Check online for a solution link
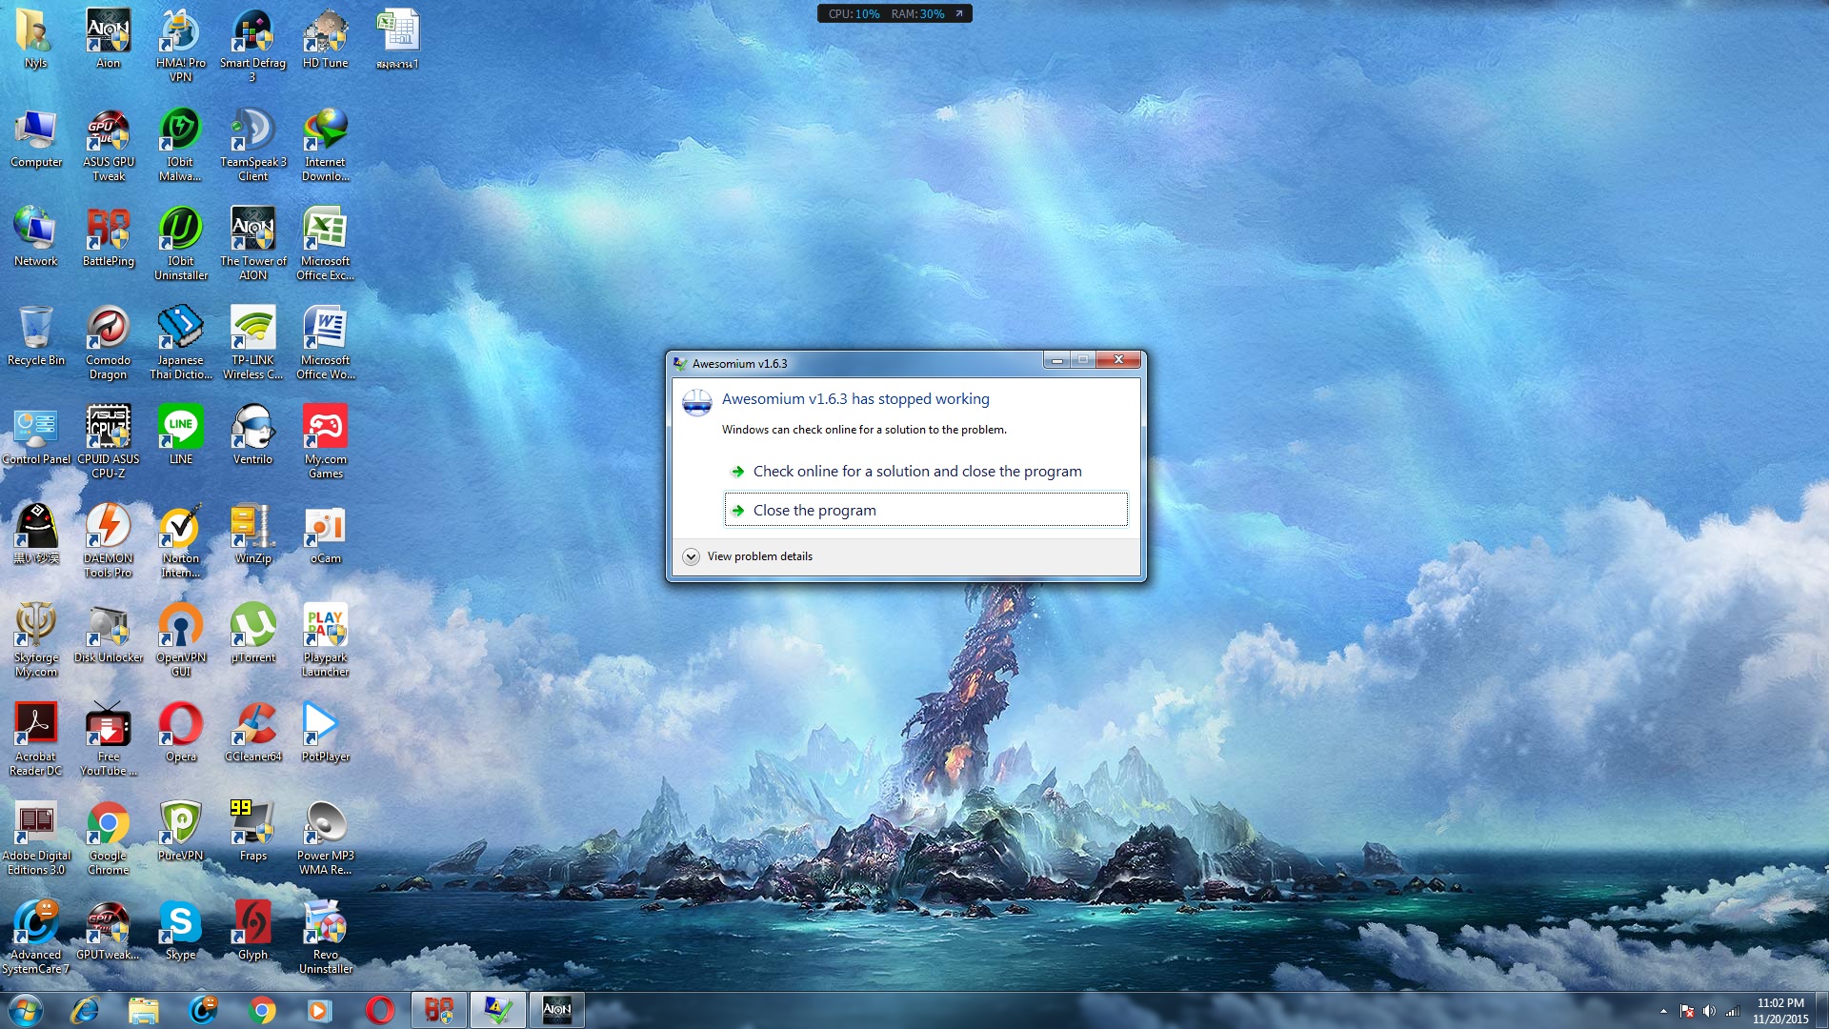Viewport: 1829px width, 1029px height. 916,472
